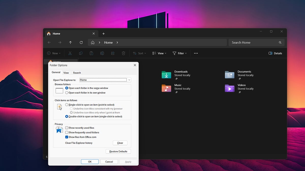Screen dimensions: 305x171
Task: Close the Folder Options dialog
Action: (135, 65)
